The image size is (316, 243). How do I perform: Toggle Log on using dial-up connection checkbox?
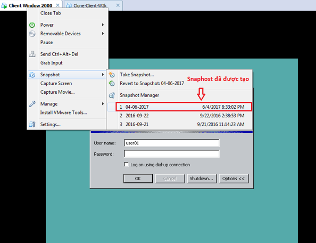127,165
